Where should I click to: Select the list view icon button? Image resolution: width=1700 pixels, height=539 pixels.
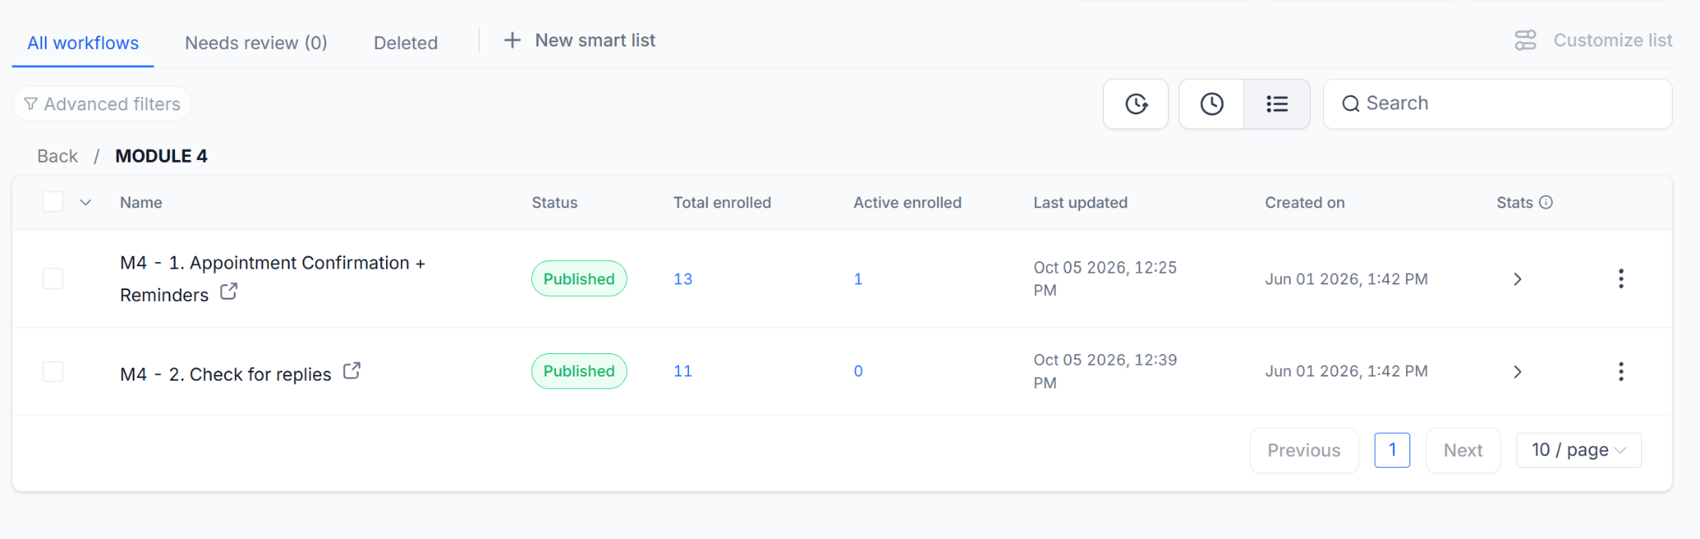pos(1277,104)
